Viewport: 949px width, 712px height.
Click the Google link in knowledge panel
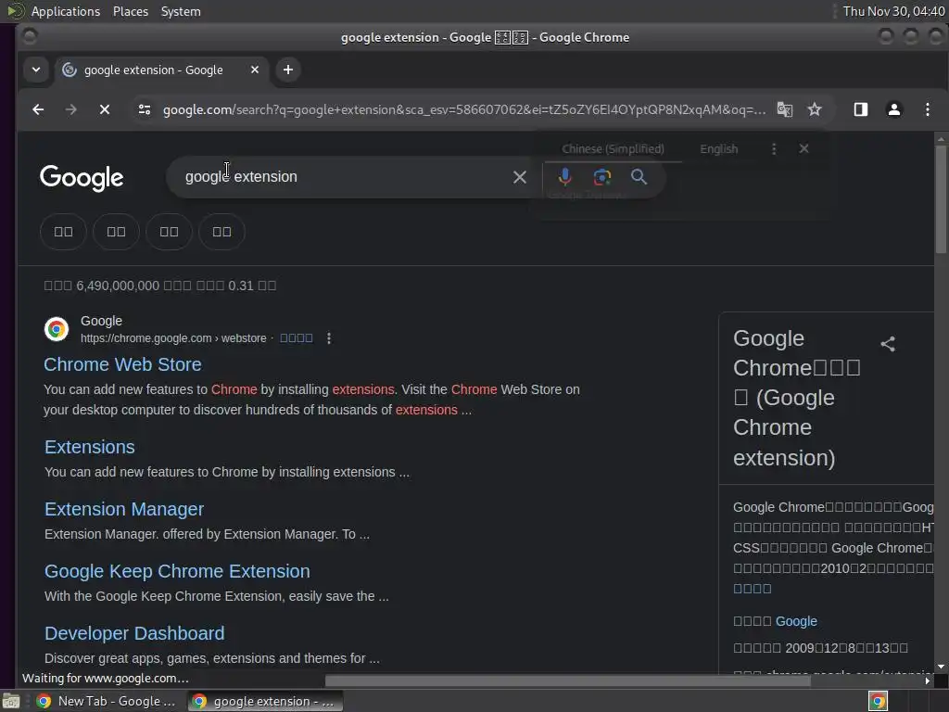796,621
